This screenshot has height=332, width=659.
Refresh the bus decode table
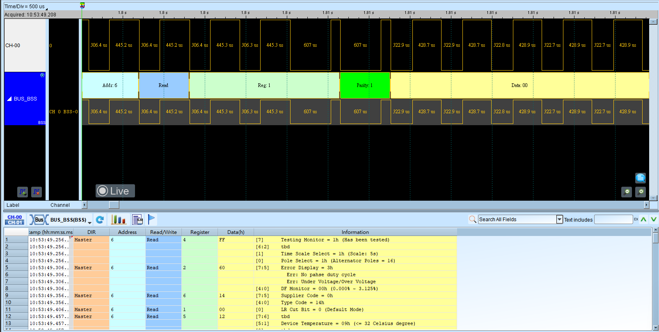click(100, 220)
